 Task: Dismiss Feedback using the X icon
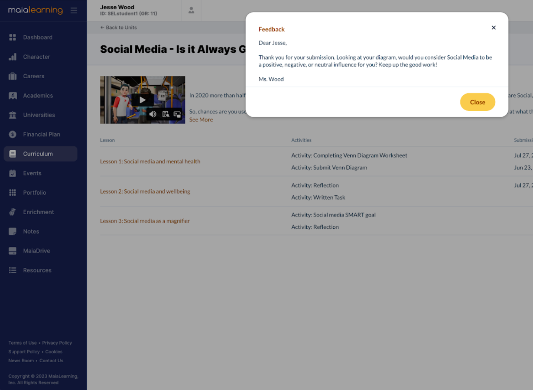[x=494, y=27]
